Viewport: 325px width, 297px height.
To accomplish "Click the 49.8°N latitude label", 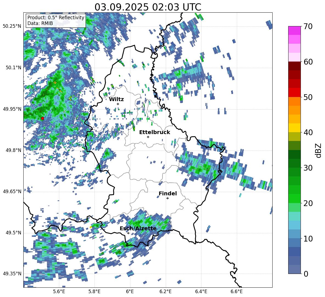I will [13, 150].
